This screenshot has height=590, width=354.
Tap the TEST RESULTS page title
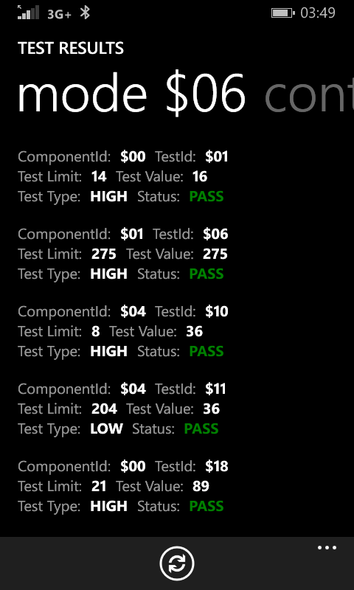pos(71,48)
